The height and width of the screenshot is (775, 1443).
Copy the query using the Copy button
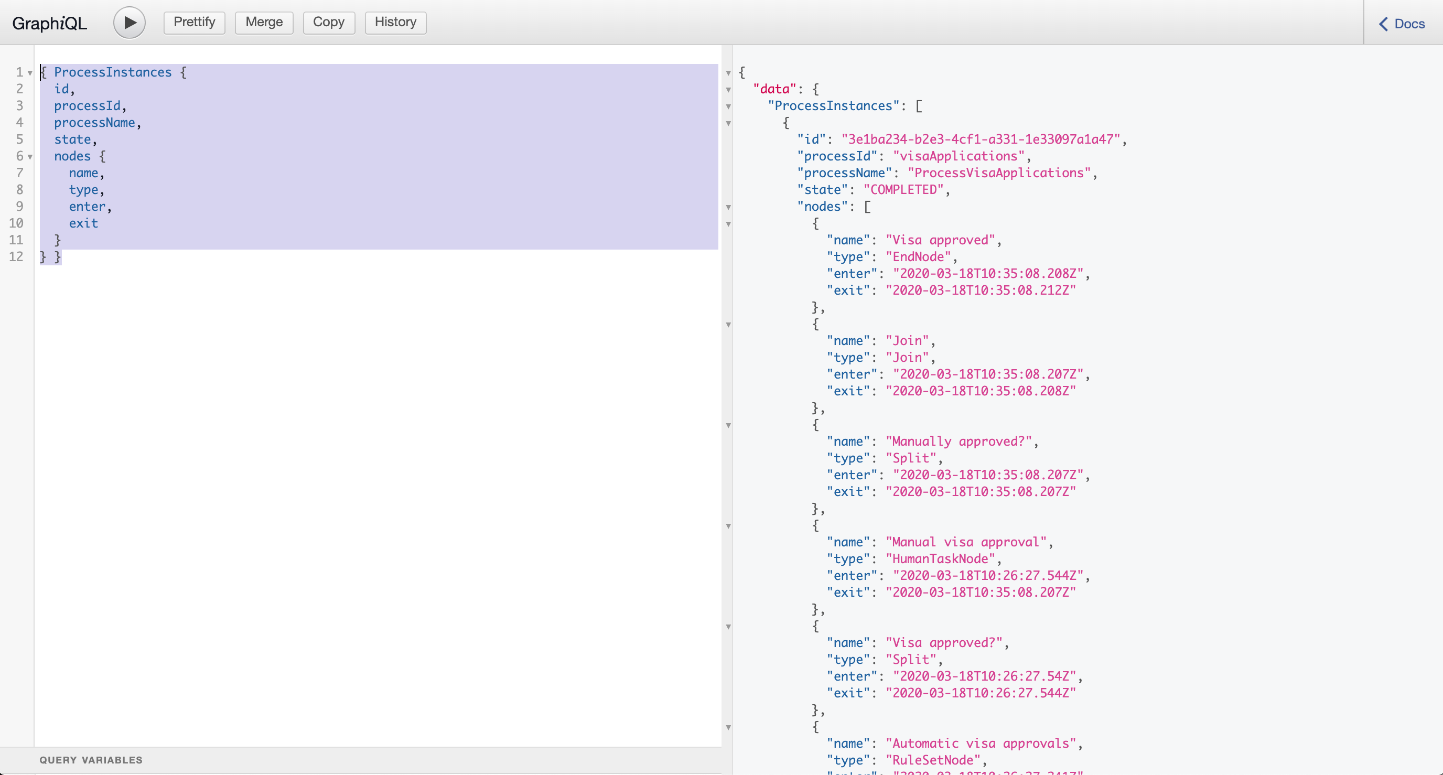click(x=328, y=23)
